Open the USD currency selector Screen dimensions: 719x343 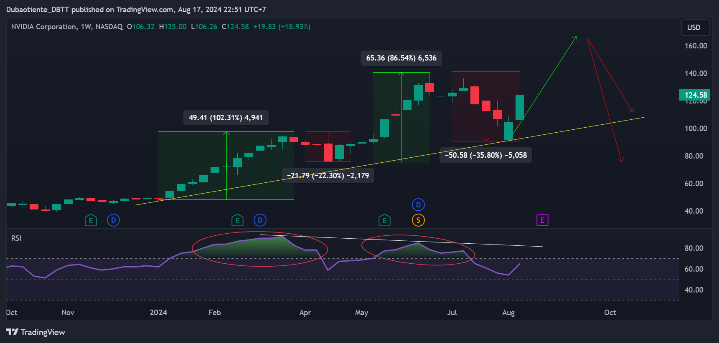[695, 28]
